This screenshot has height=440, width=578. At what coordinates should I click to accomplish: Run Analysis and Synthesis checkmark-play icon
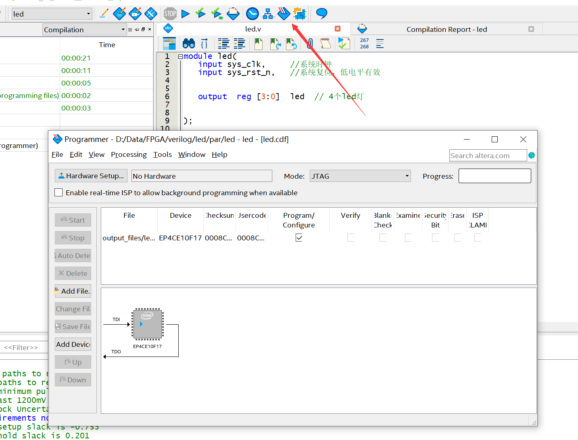tap(200, 14)
